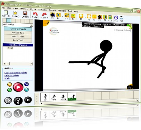
Task: Open the Camera menu
Action: [52, 10]
